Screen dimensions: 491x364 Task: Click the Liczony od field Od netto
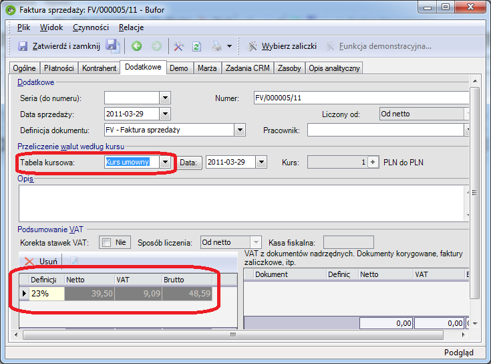(x=422, y=114)
